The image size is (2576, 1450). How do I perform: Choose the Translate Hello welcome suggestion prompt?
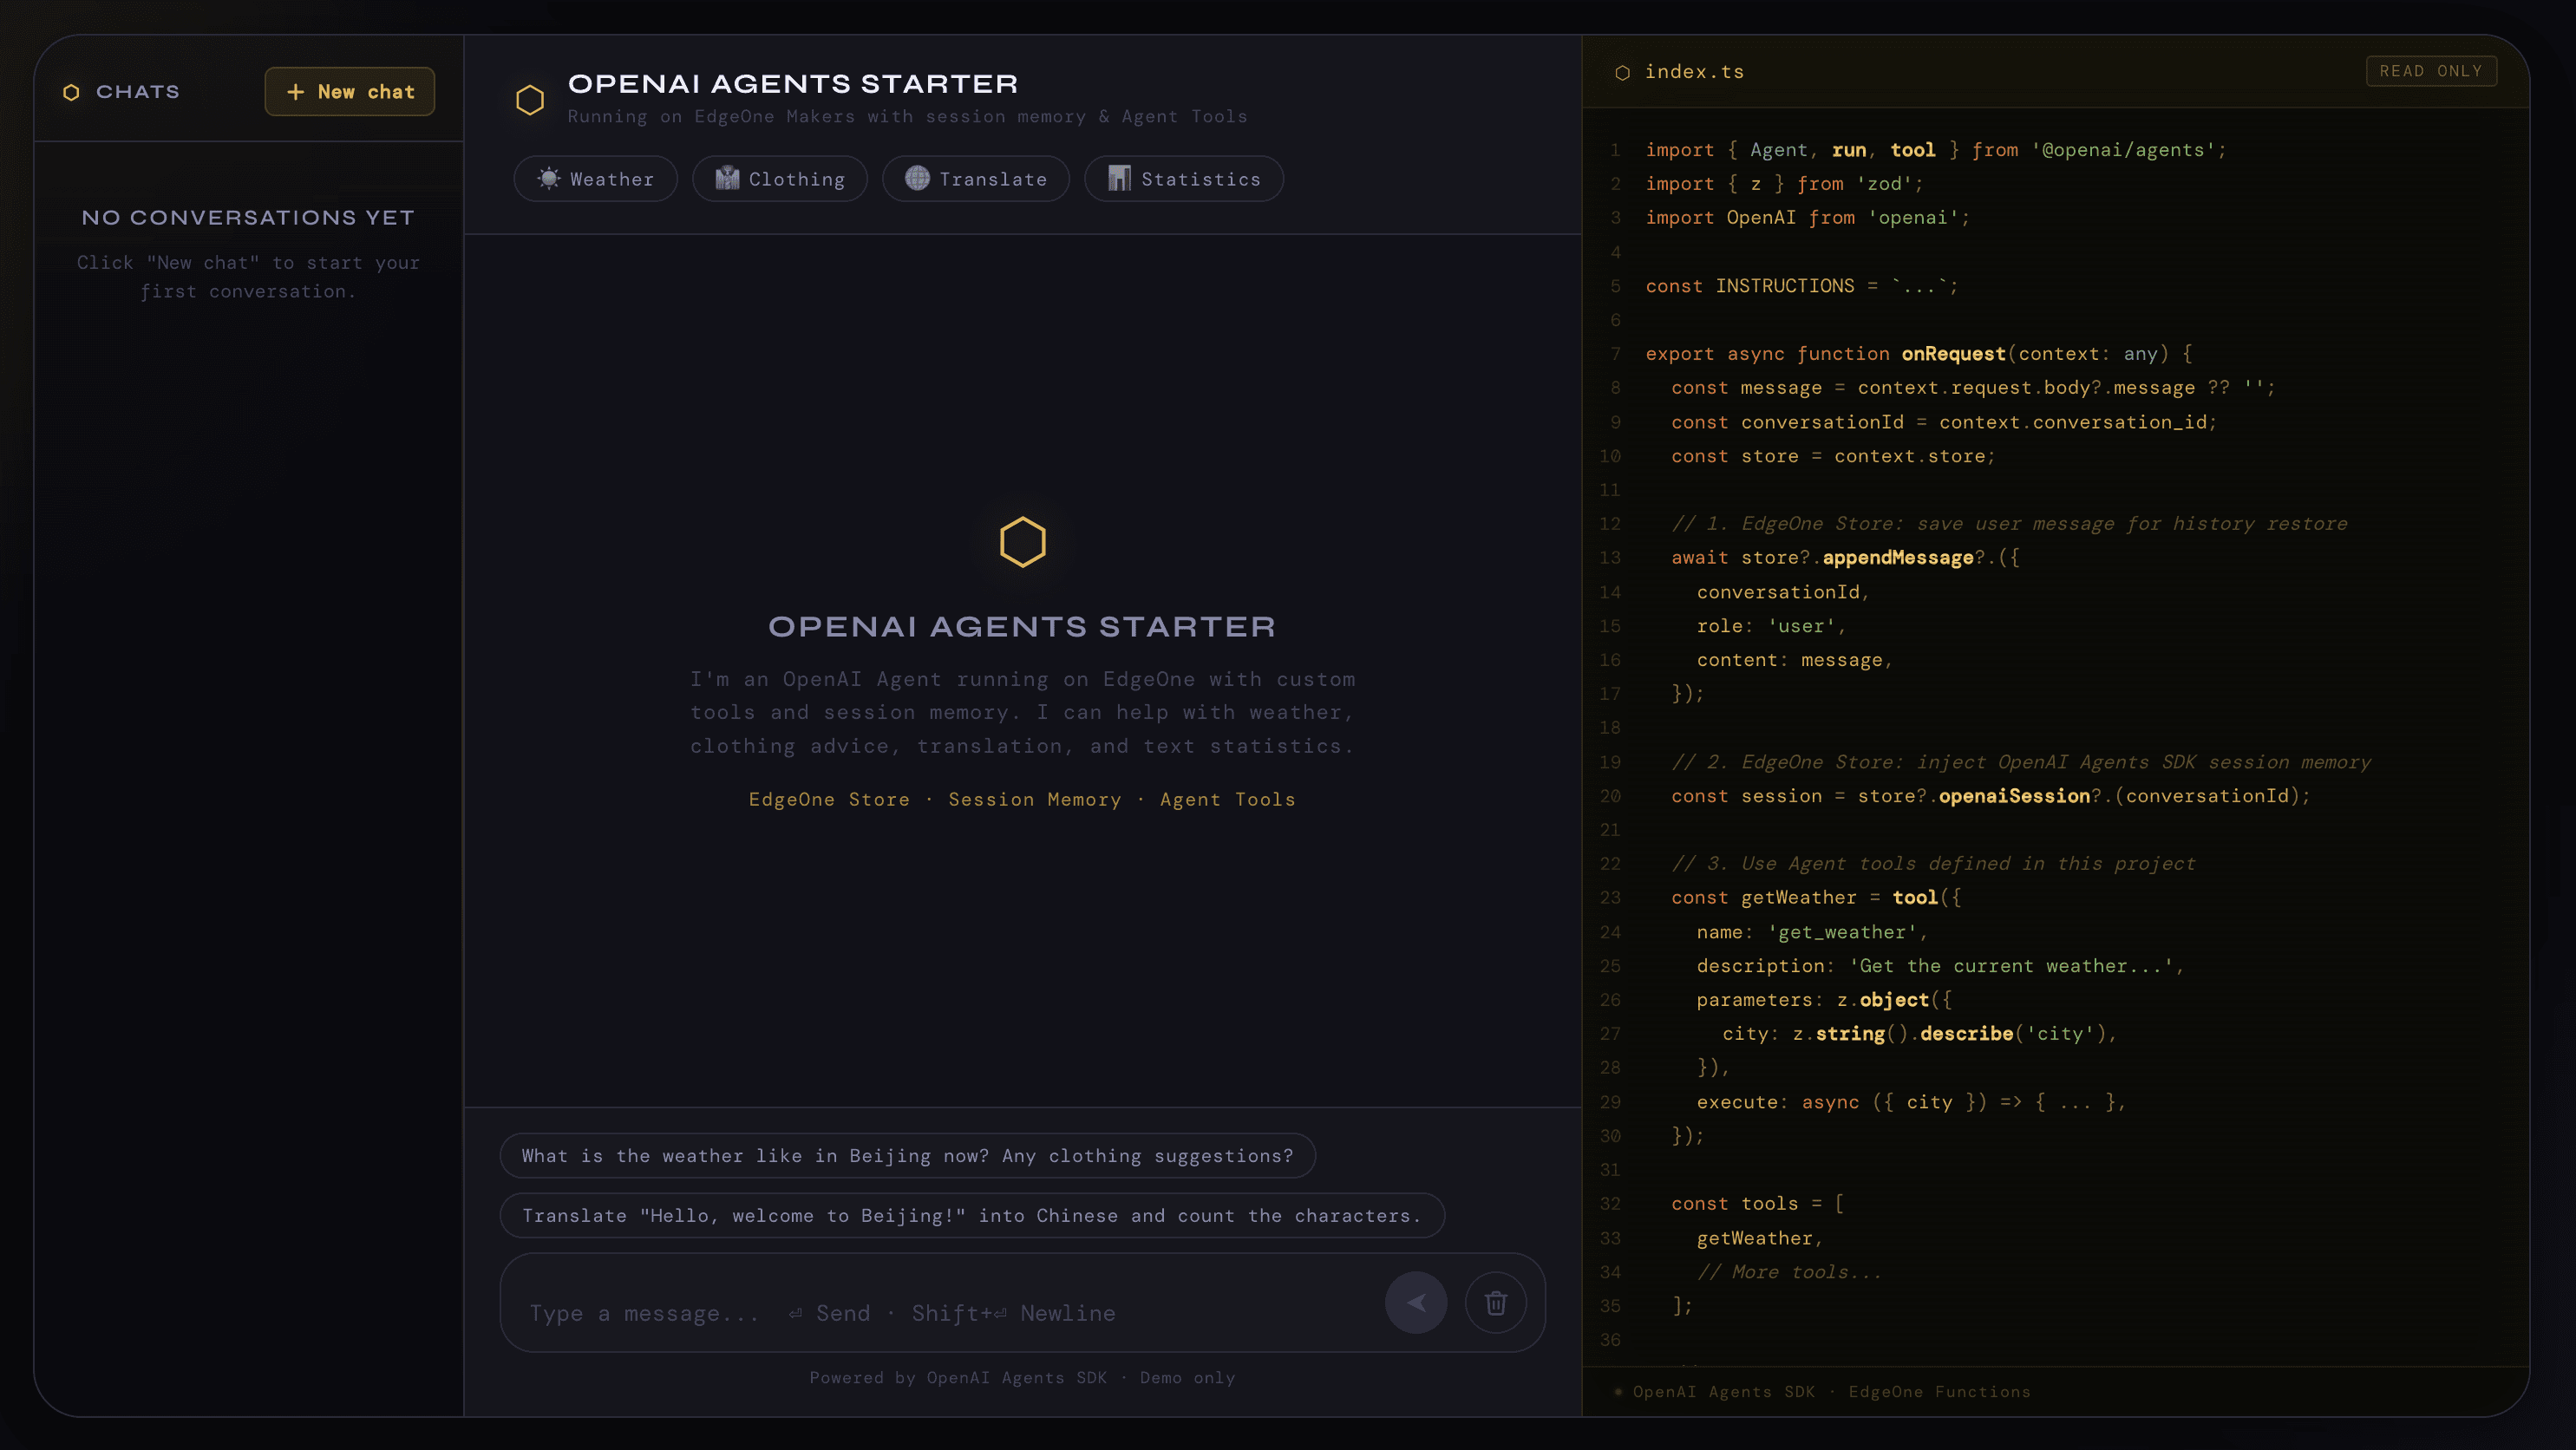point(972,1215)
